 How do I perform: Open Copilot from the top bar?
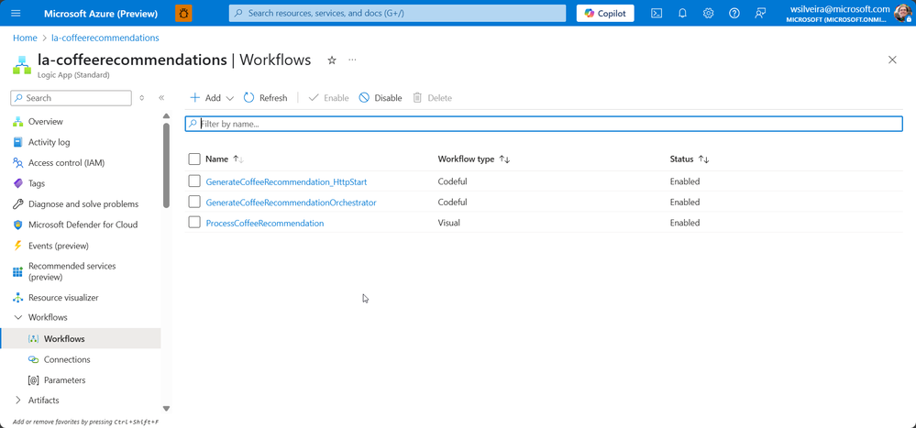pos(605,14)
